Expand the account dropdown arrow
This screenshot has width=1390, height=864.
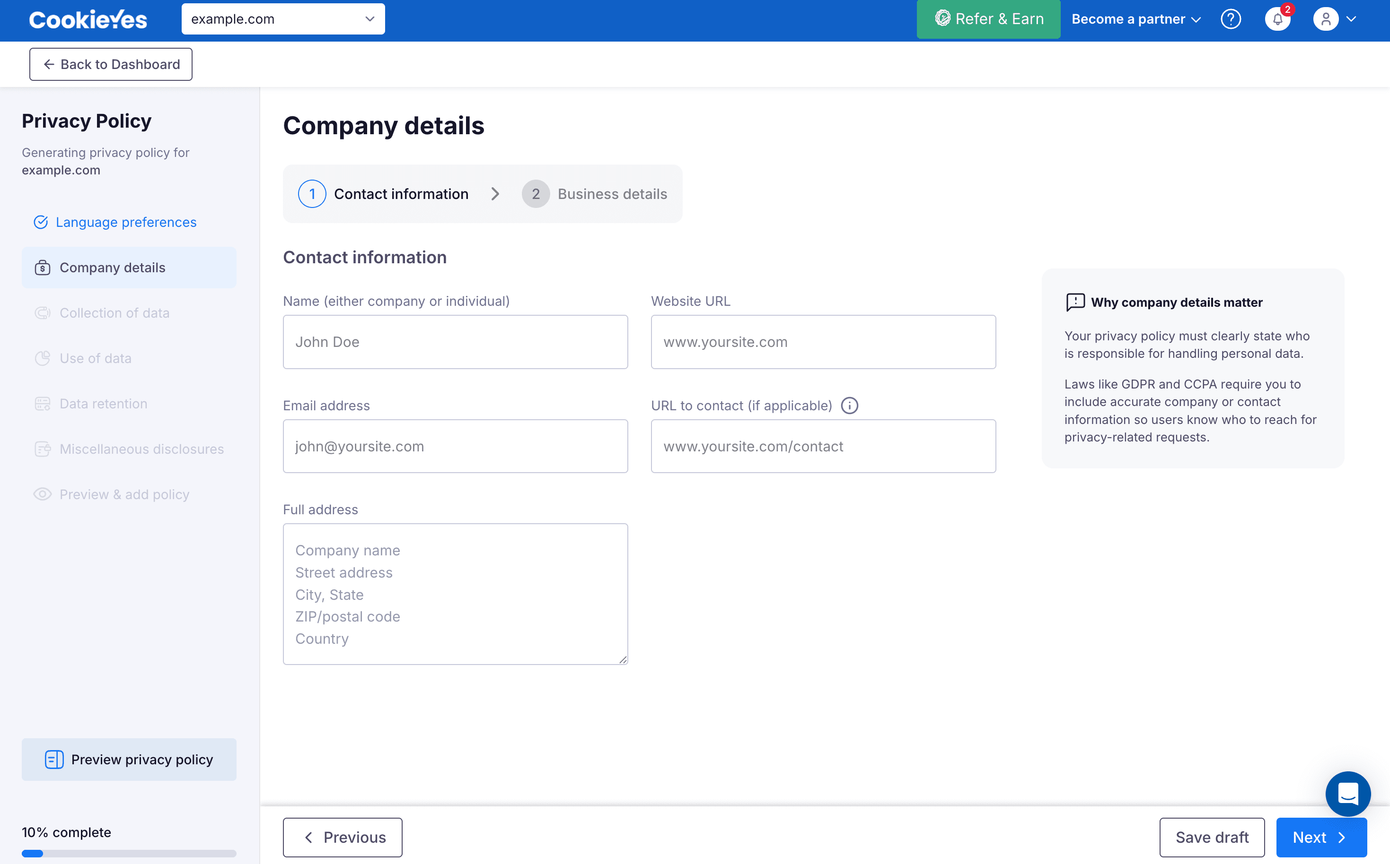1352,19
